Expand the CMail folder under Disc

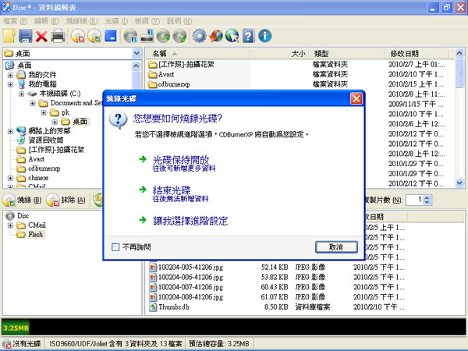(9, 225)
